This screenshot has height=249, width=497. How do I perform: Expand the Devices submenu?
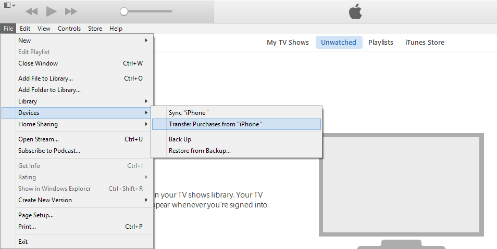point(77,113)
